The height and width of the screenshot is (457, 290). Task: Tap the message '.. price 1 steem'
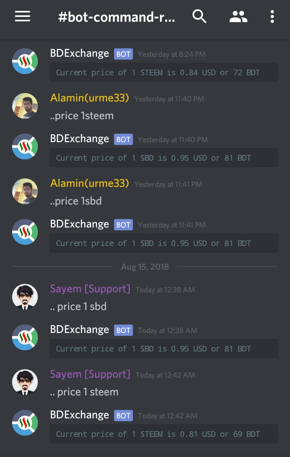coord(84,392)
